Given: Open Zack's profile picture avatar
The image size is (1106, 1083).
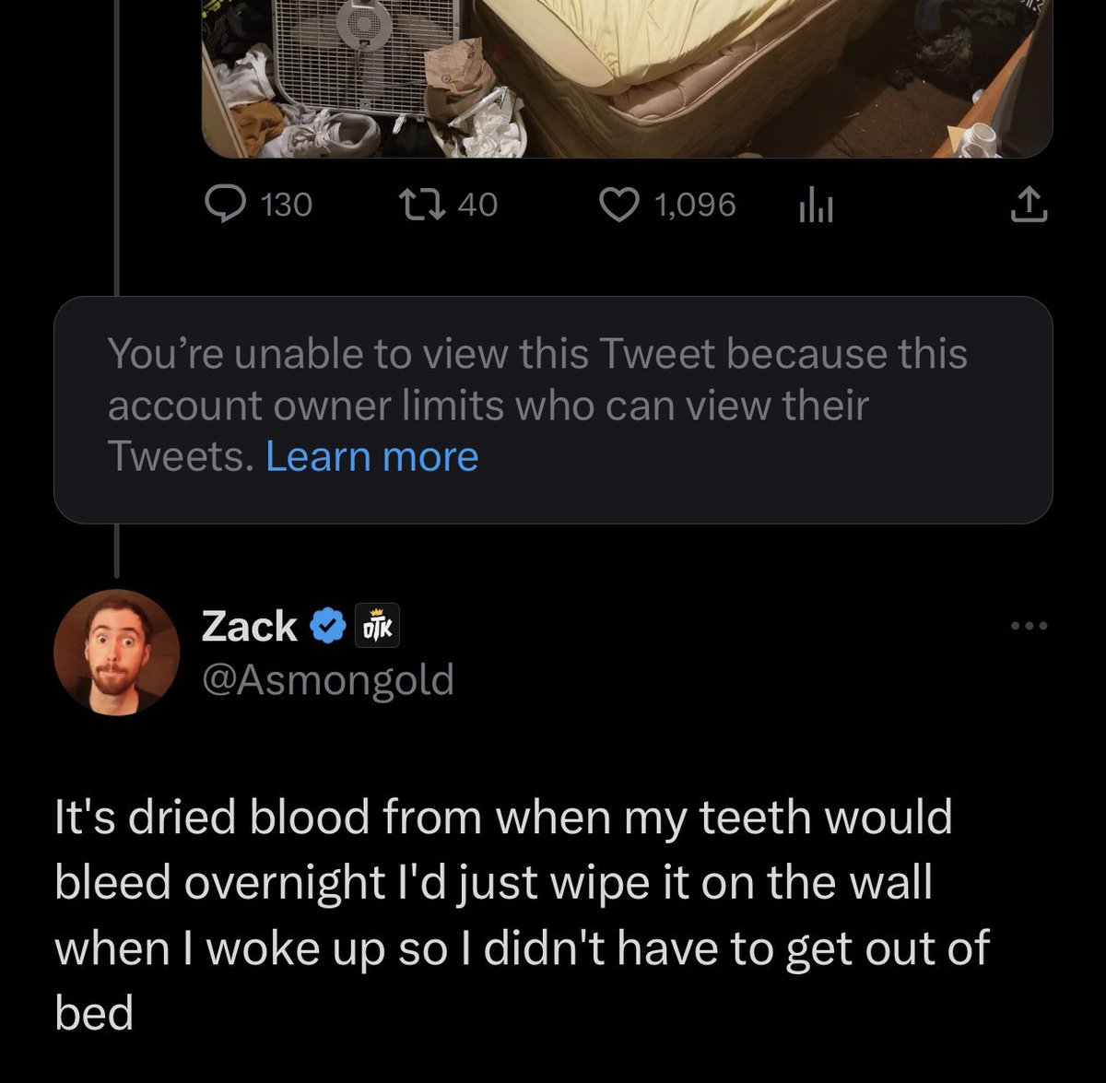Looking at the screenshot, I should [x=117, y=653].
